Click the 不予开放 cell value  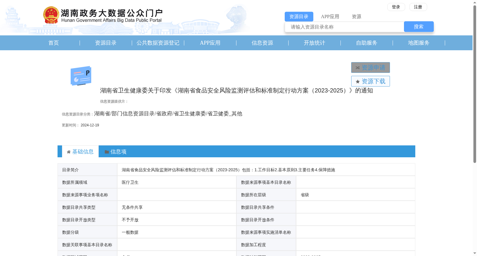[130, 220]
